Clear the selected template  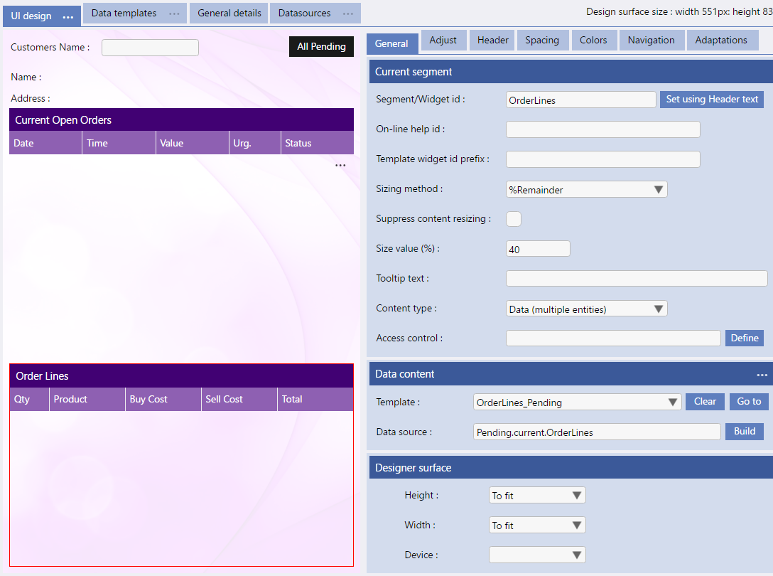pyautogui.click(x=705, y=402)
